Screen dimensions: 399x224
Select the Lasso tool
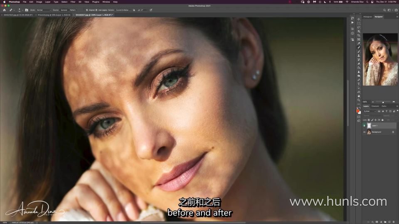pos(359,27)
